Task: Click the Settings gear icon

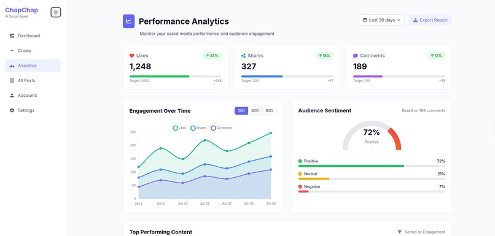Action: point(12,110)
